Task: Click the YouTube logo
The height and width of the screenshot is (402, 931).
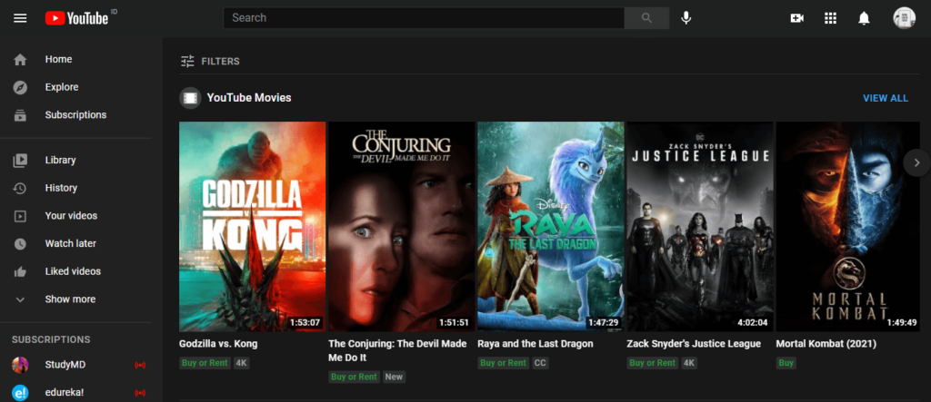Action: [x=77, y=18]
